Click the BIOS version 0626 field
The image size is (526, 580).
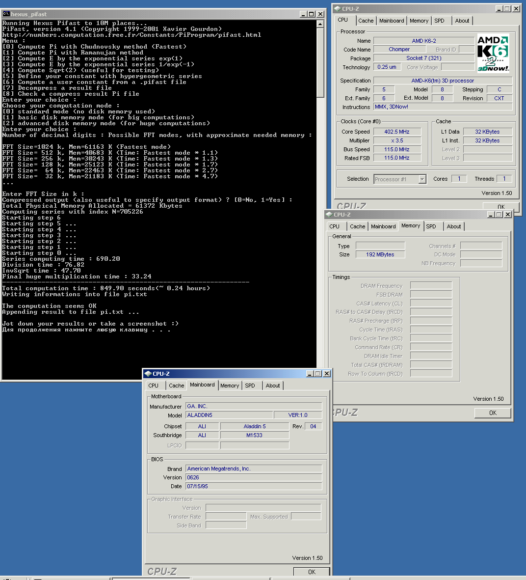[254, 477]
